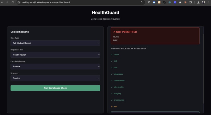211x115 pixels.
Task: Click the checkmark next to diagnoses
Action: point(112,74)
